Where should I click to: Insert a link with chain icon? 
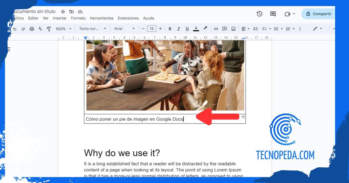216,29
